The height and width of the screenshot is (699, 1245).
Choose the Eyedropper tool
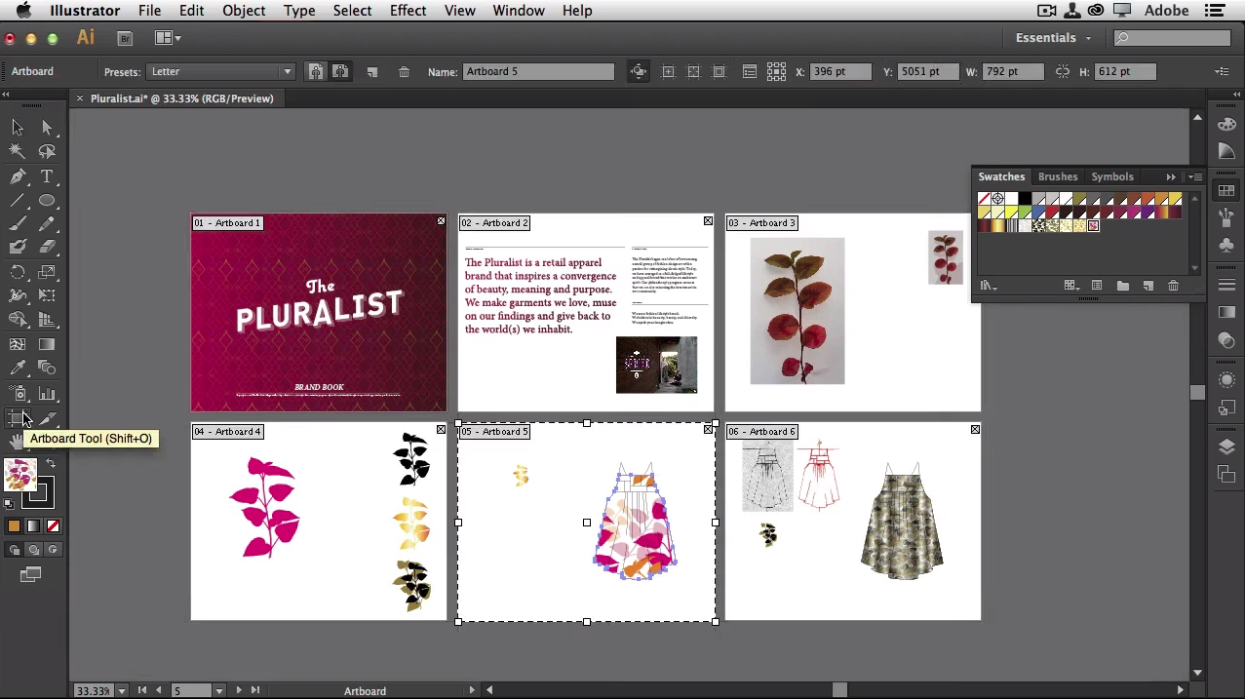(18, 369)
